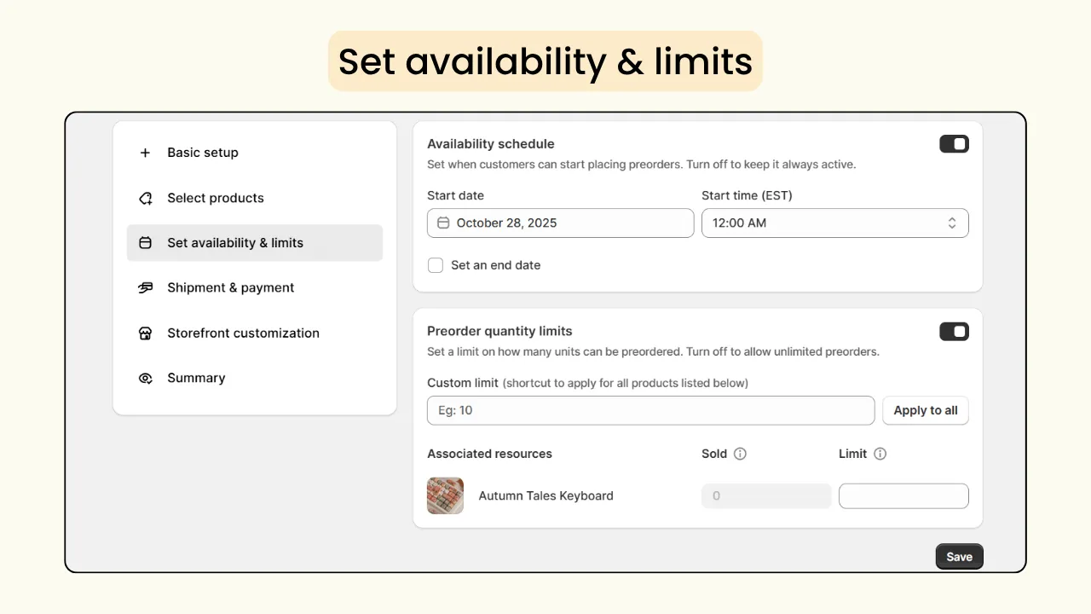Click the Custom limit input field
The image size is (1091, 614).
pos(650,410)
